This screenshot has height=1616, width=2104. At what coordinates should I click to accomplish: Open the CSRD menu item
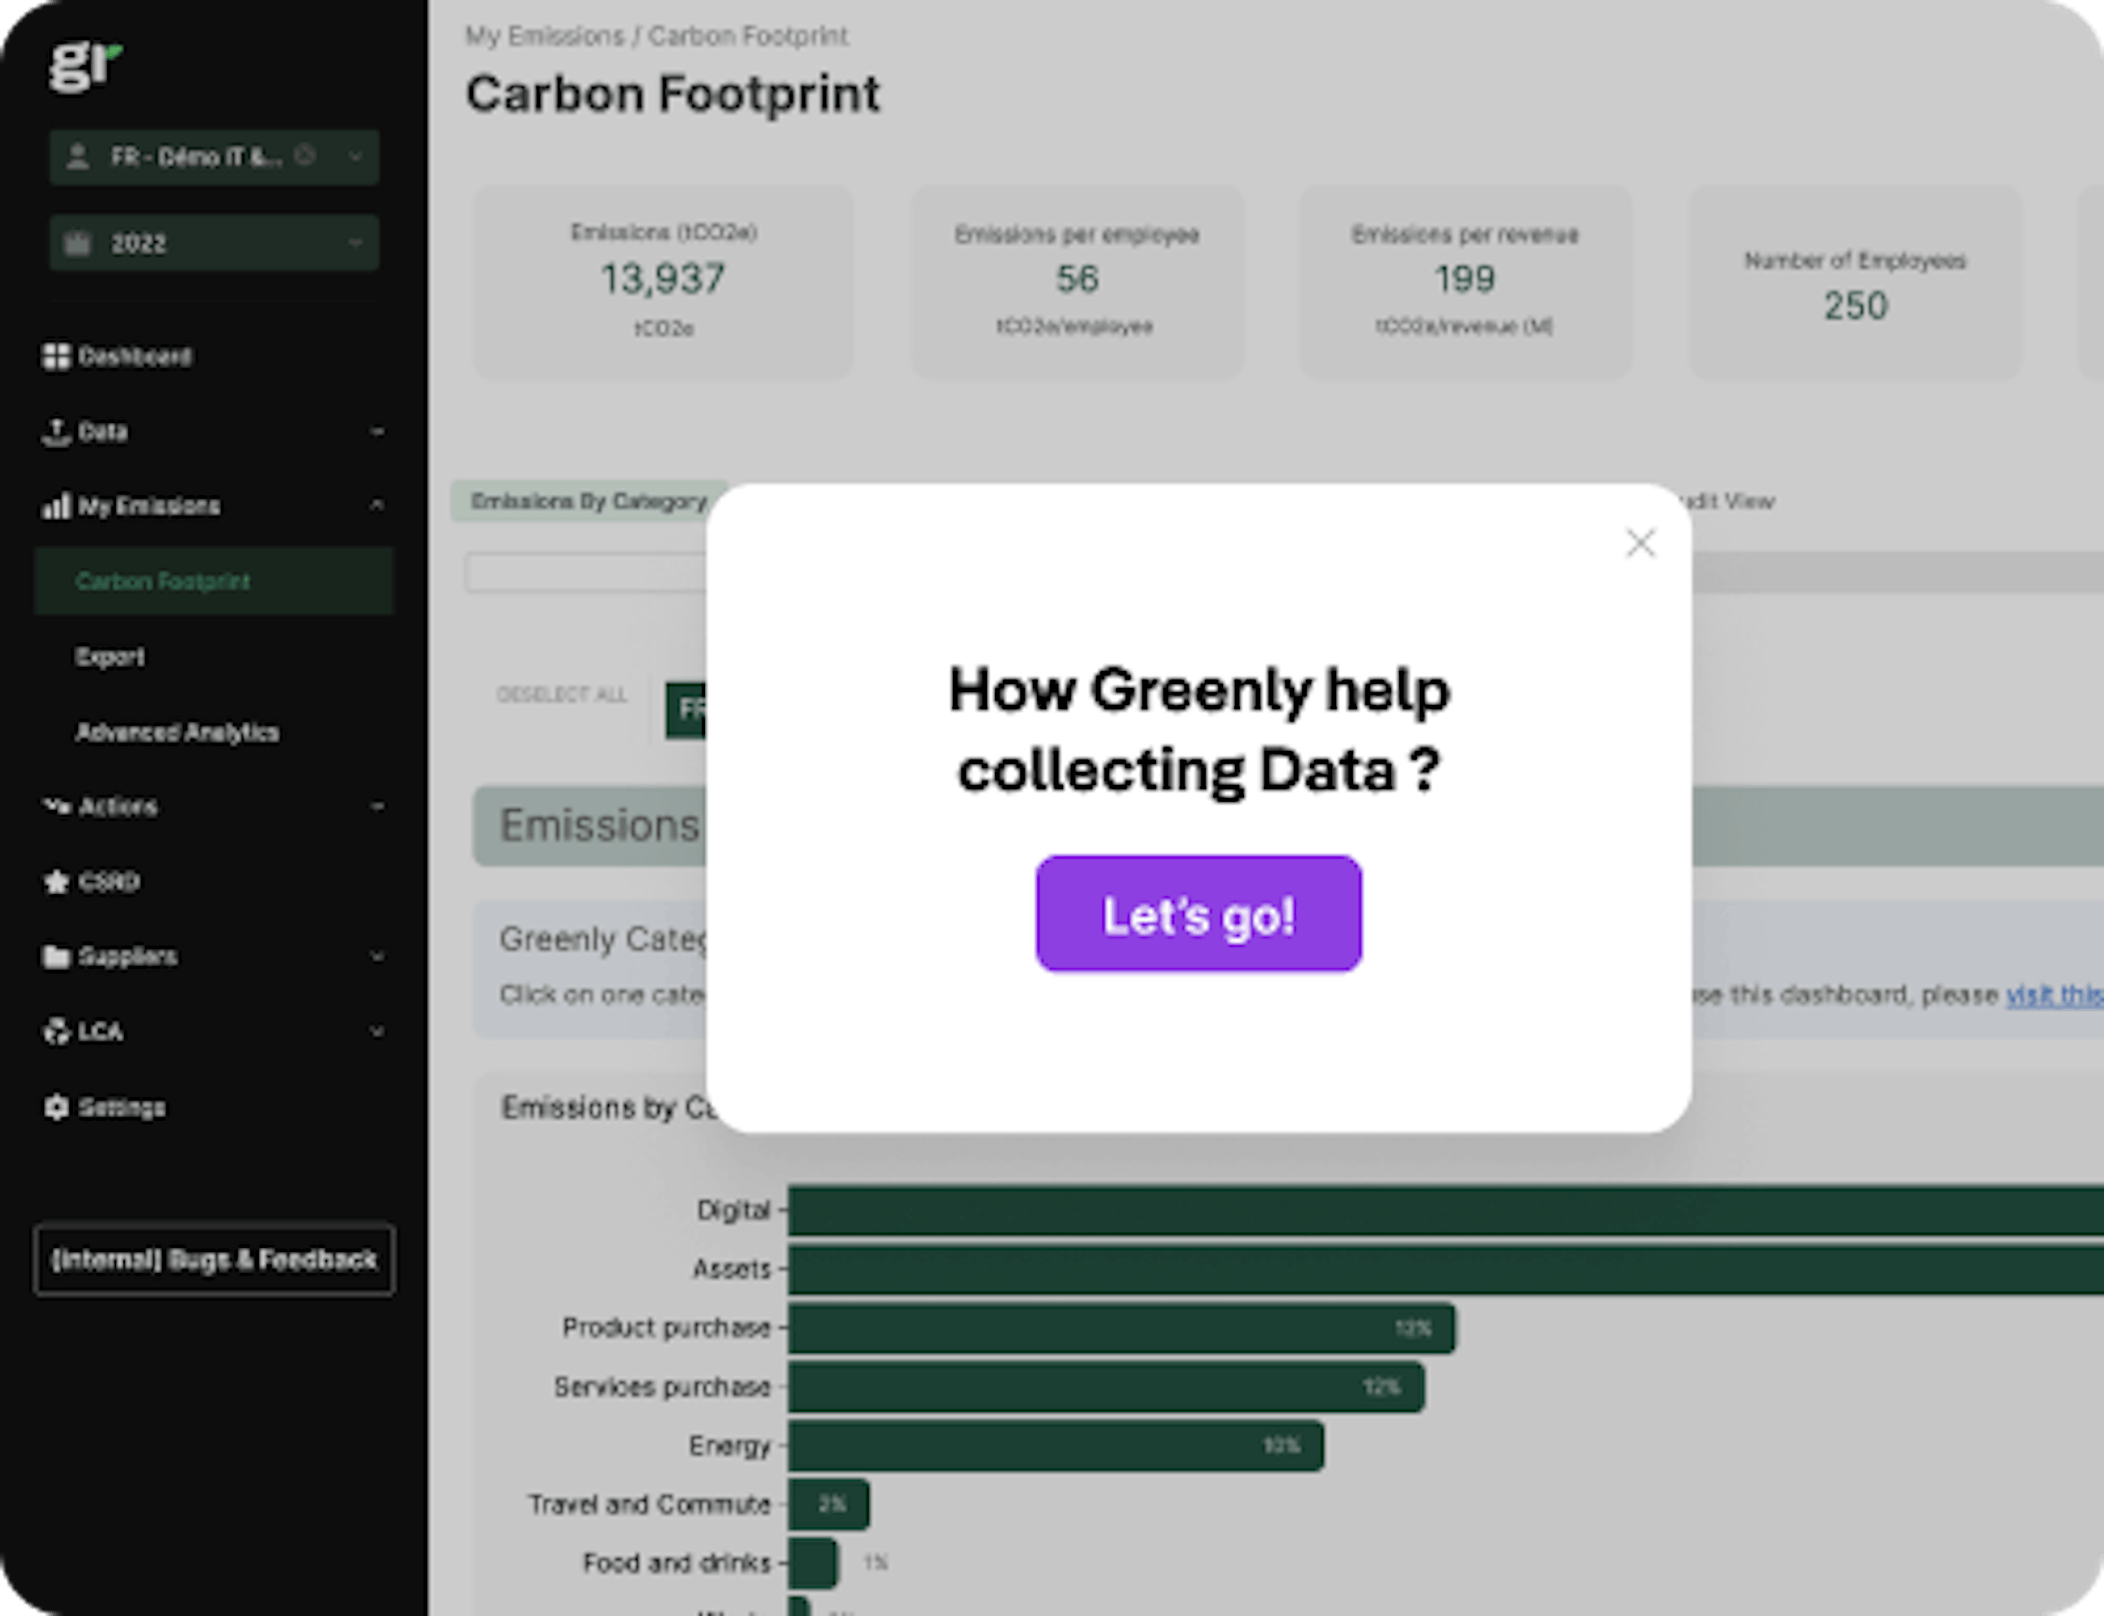109,881
